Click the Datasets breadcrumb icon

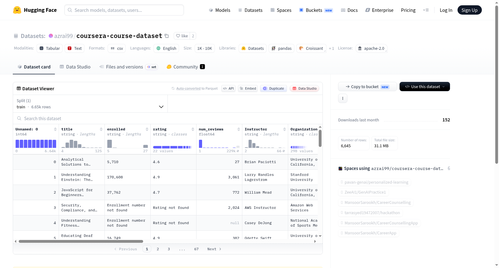pyautogui.click(x=16, y=36)
